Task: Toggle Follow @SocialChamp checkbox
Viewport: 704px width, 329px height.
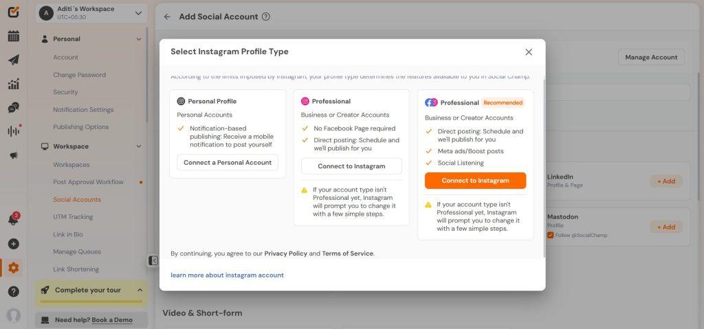Action: (x=550, y=235)
